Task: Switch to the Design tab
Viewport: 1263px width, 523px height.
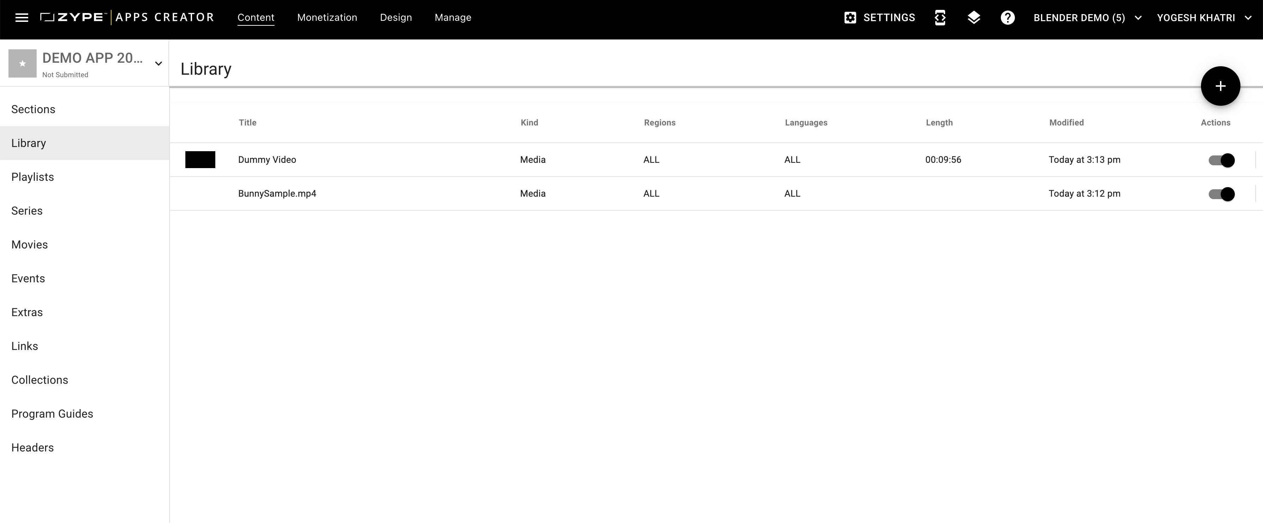Action: [x=396, y=18]
